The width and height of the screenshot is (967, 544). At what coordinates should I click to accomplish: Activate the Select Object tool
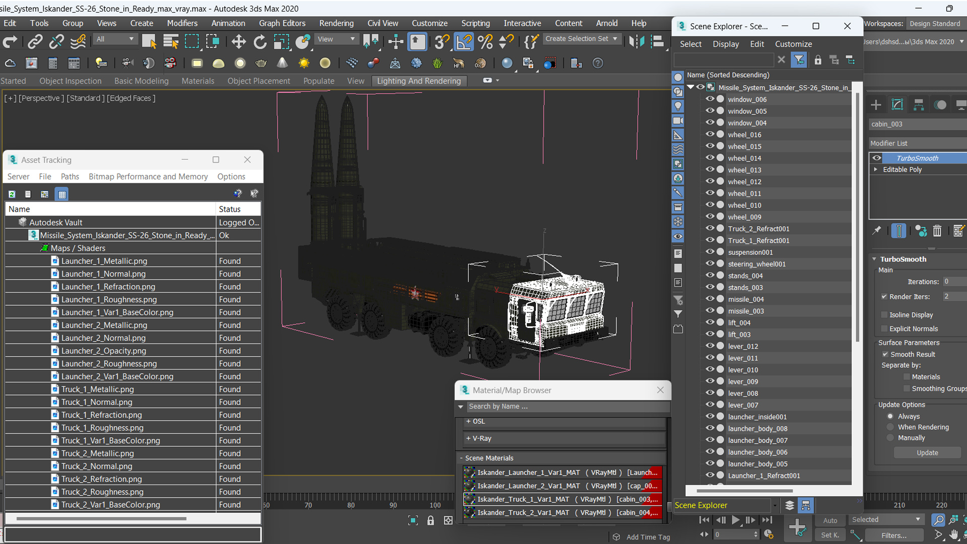(x=149, y=42)
